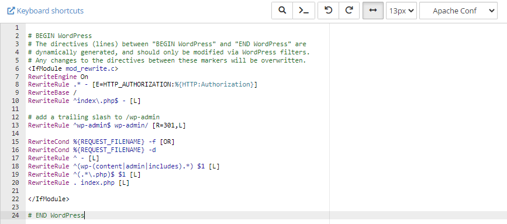Viewport: 507px width, 224px height.
Task: Click the 'dynamically generated' comment on line 4
Action: (169, 52)
